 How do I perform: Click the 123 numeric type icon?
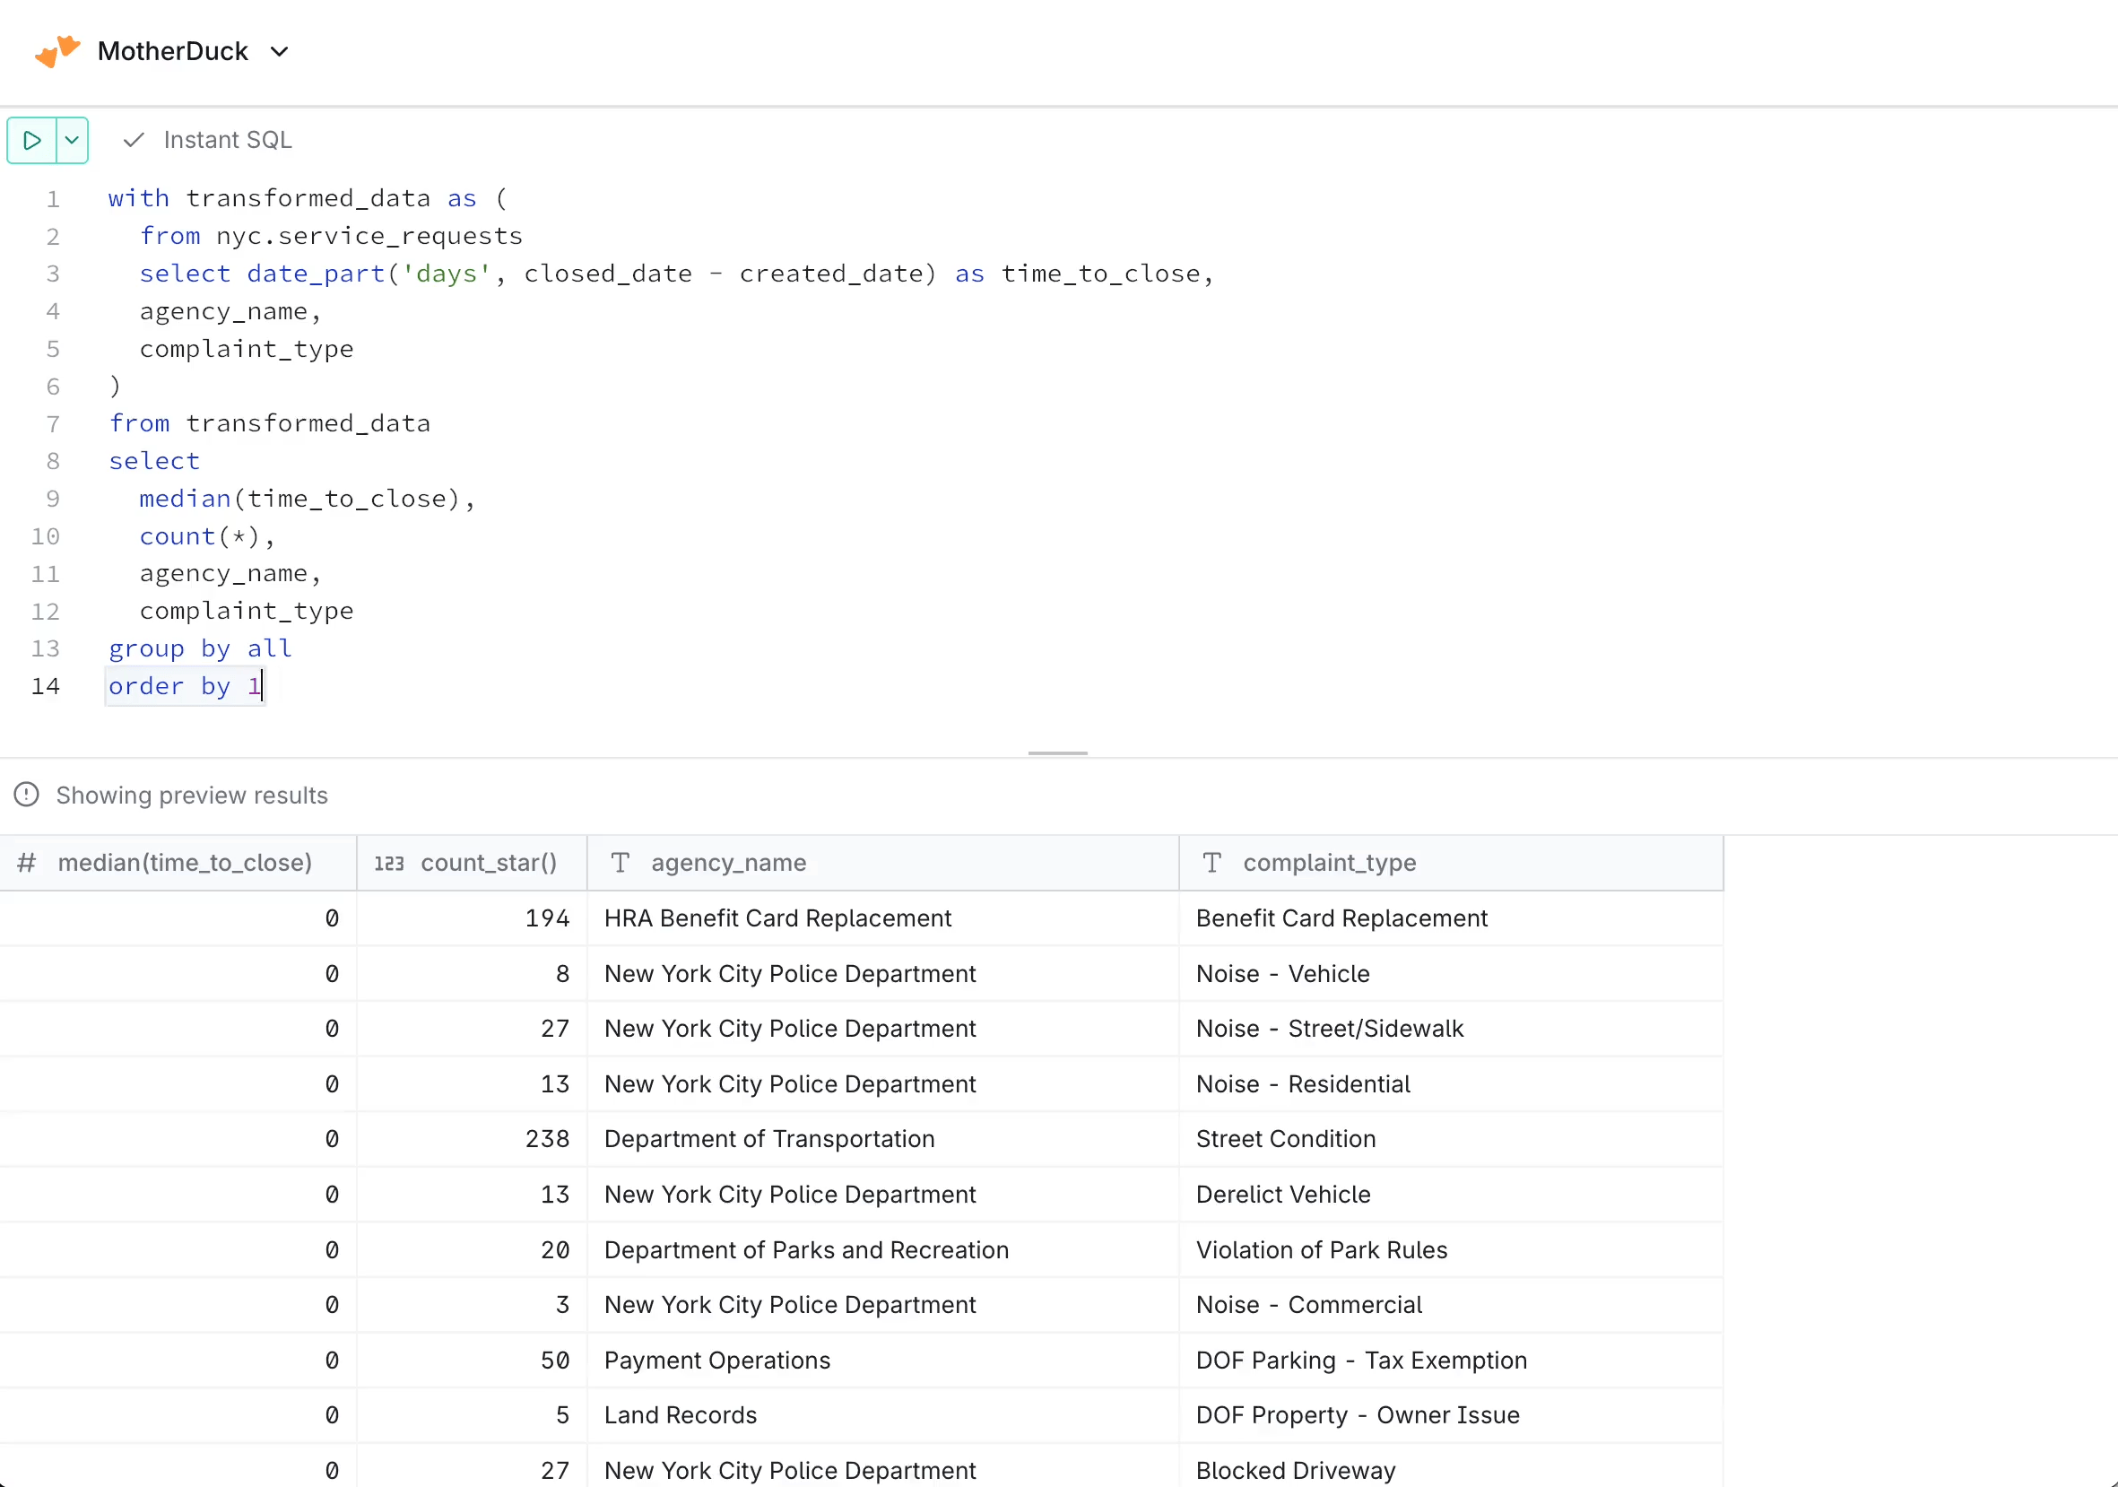(x=388, y=863)
